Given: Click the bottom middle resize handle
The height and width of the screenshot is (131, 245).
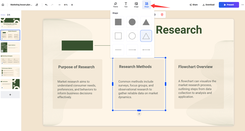Looking at the screenshot, I should [139, 111].
